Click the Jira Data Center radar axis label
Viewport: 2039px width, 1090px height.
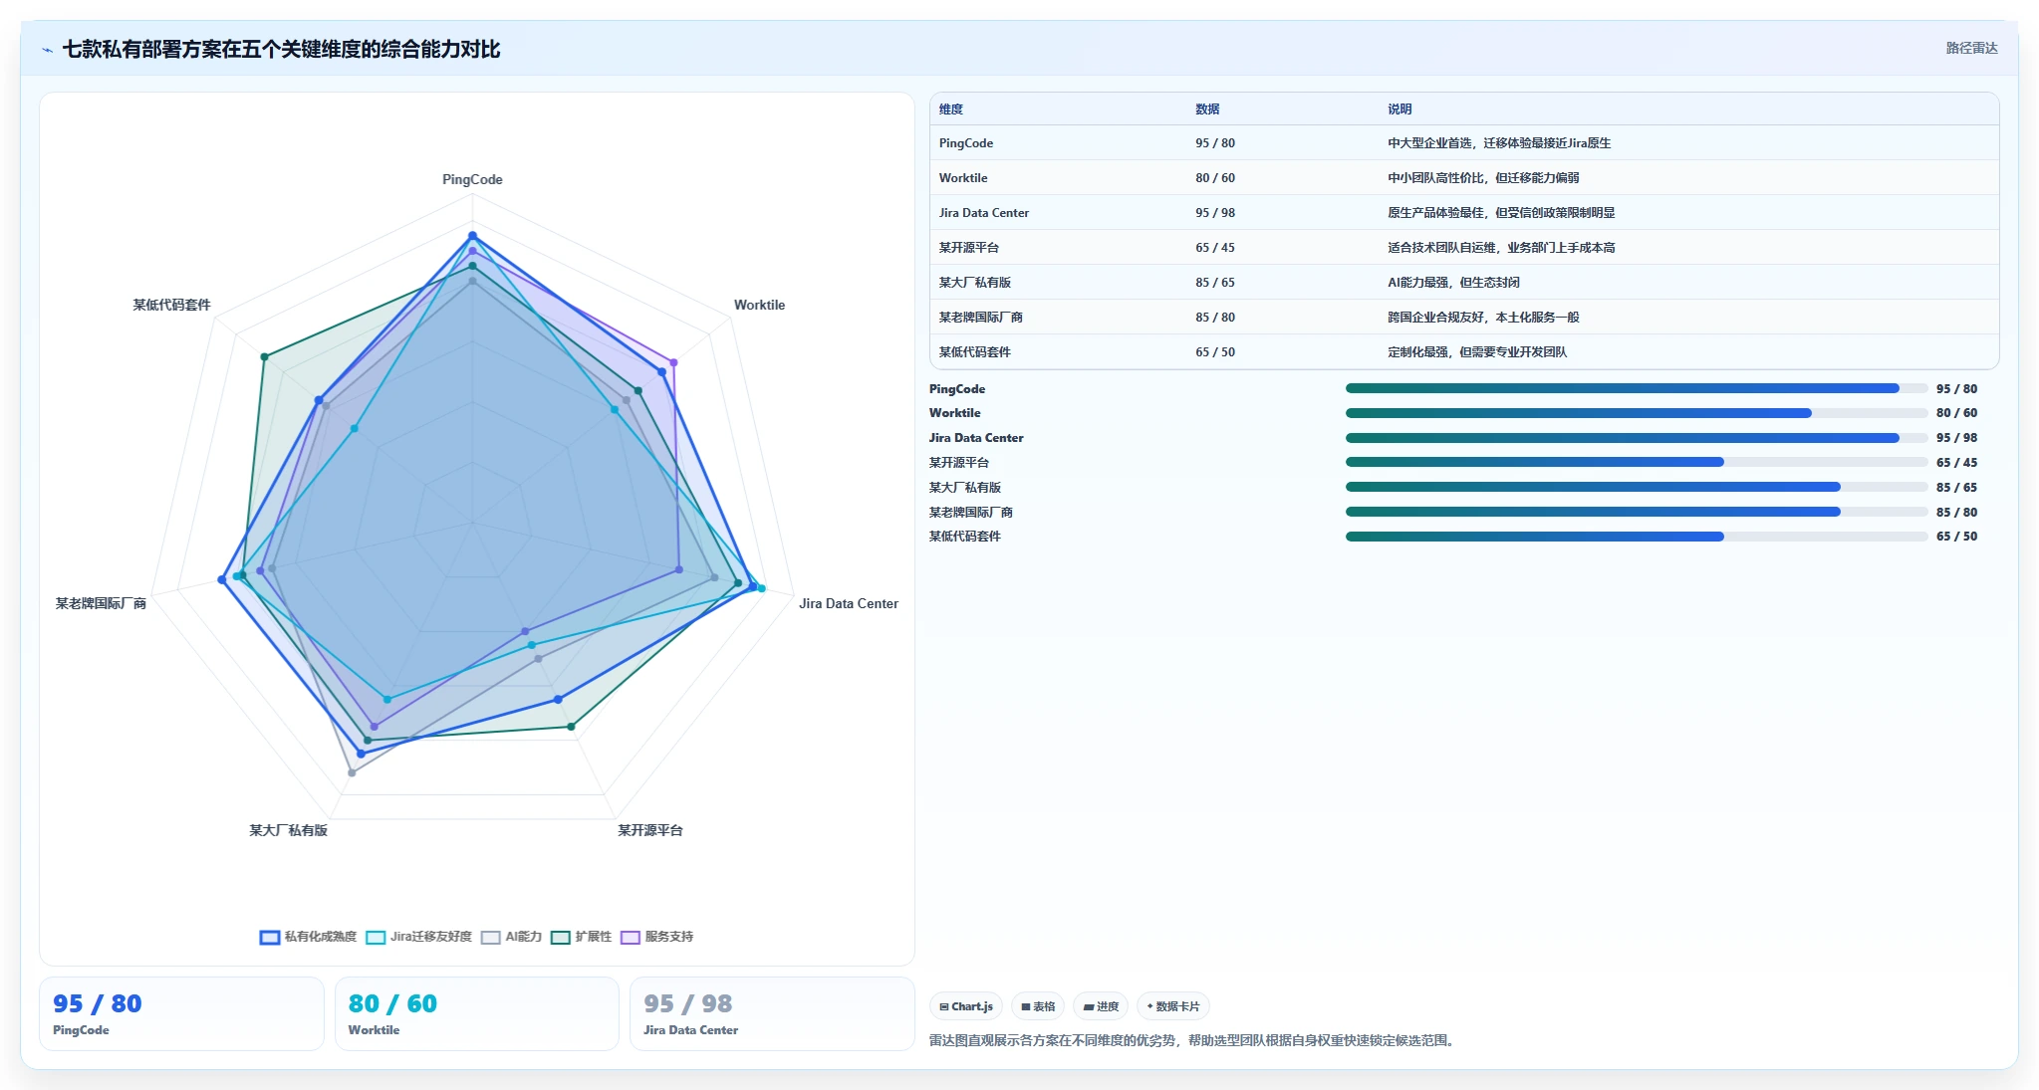click(x=849, y=604)
